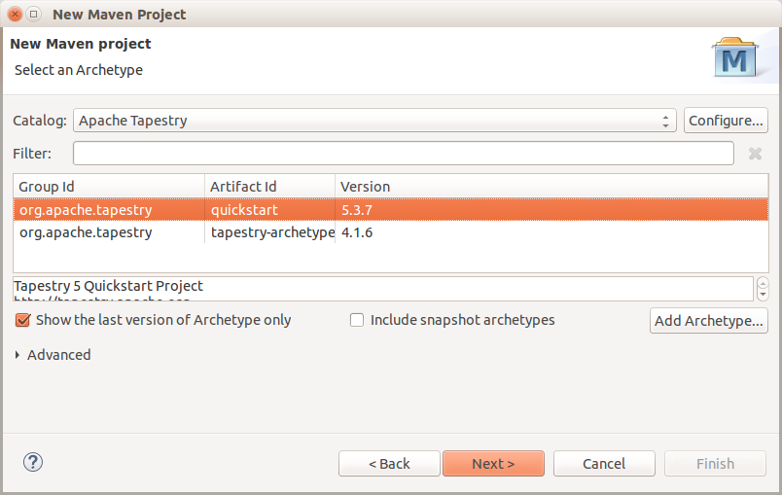782x495 pixels.
Task: Click inside the Filter text field
Action: [x=403, y=154]
